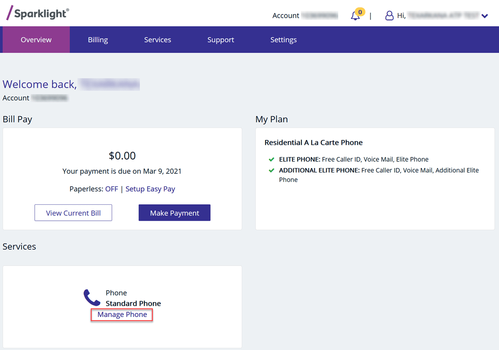The width and height of the screenshot is (499, 350).
Task: Switch to the Billing tab
Action: (97, 39)
